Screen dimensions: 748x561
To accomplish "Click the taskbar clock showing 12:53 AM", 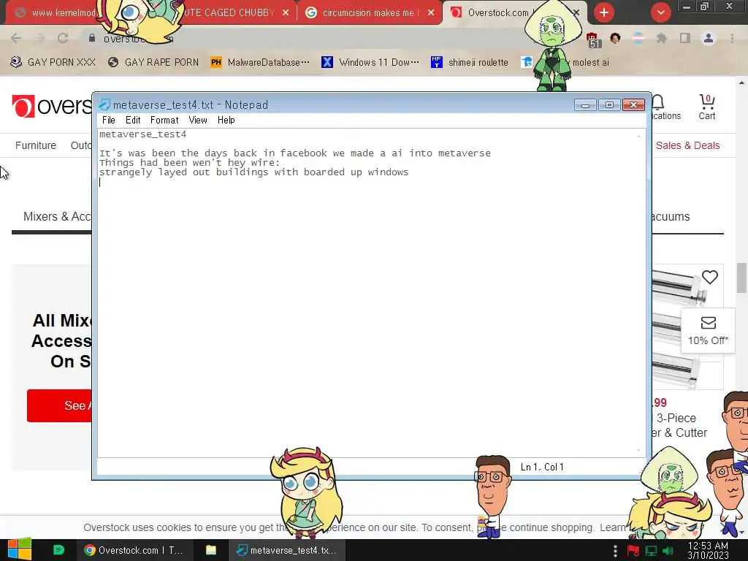I will click(x=709, y=550).
